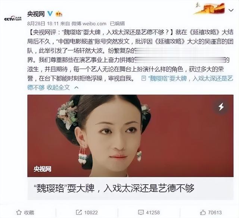Image resolution: width=239 pixels, height=218 pixels.
Task: Collapse the post with 收起全文
Action: point(58,87)
